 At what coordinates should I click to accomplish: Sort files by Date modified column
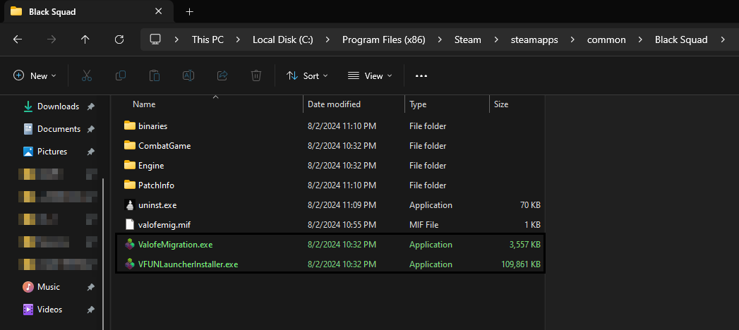(335, 104)
